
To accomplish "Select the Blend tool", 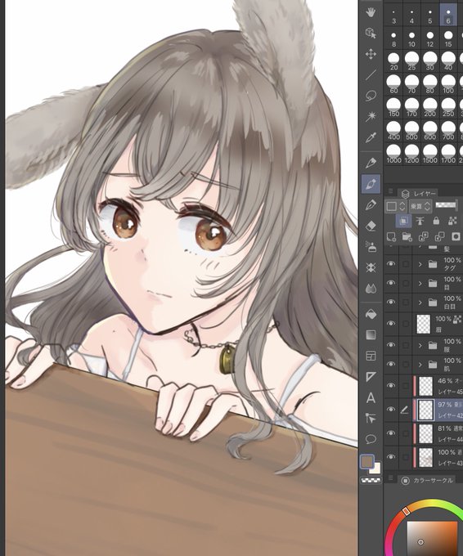I will click(x=371, y=289).
